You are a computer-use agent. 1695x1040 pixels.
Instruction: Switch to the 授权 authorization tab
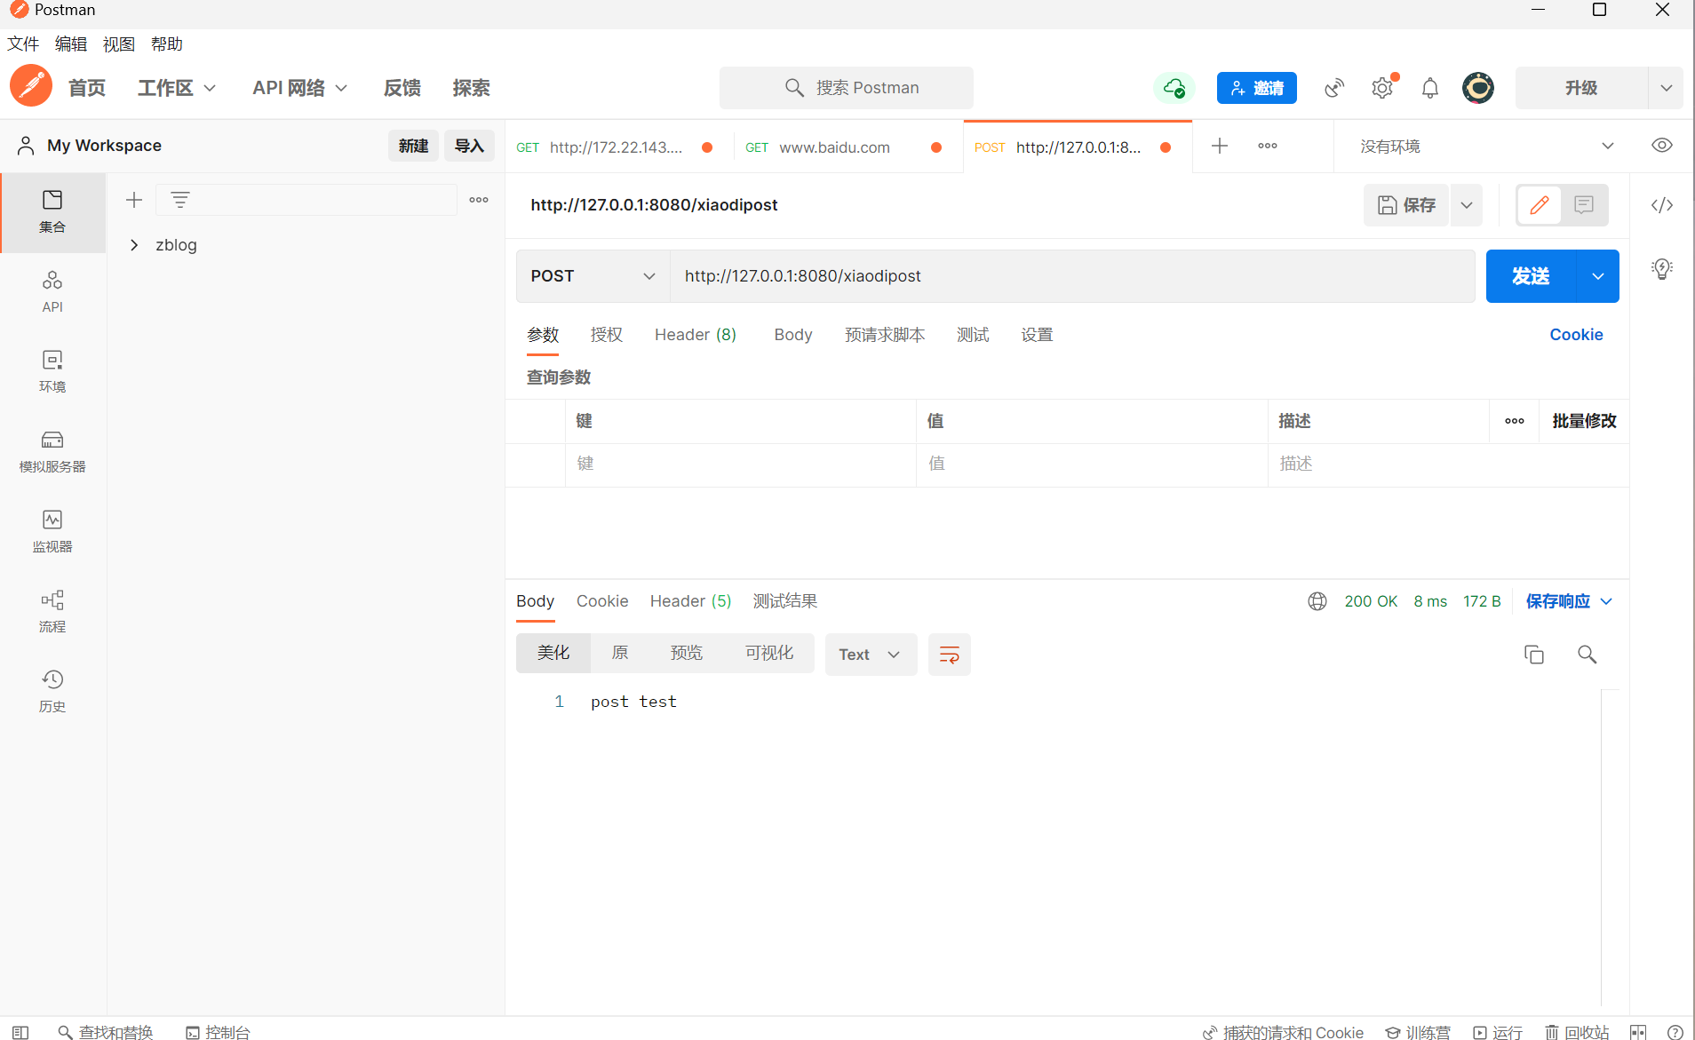(607, 335)
